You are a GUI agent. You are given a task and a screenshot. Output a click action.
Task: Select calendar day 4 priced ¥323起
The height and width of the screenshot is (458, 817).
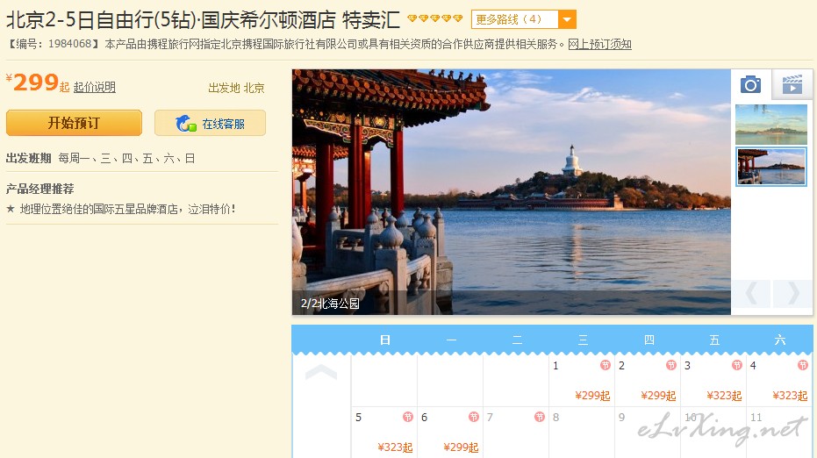779,381
